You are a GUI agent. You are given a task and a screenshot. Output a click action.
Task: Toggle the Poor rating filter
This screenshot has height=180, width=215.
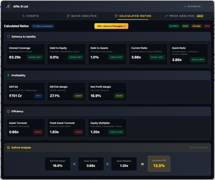click(207, 26)
